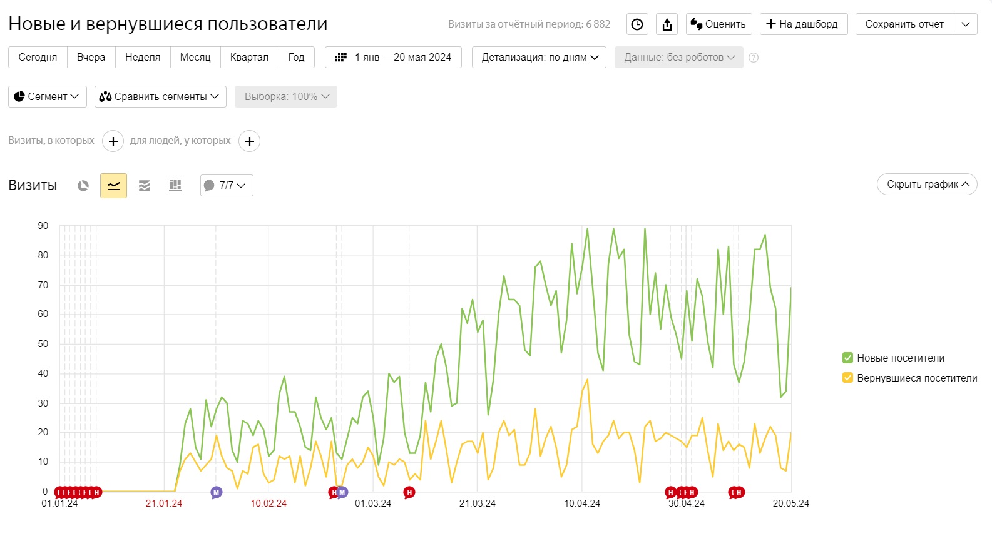The image size is (992, 536).
Task: Expand 'Детализация: по дням' dropdown
Action: click(539, 57)
